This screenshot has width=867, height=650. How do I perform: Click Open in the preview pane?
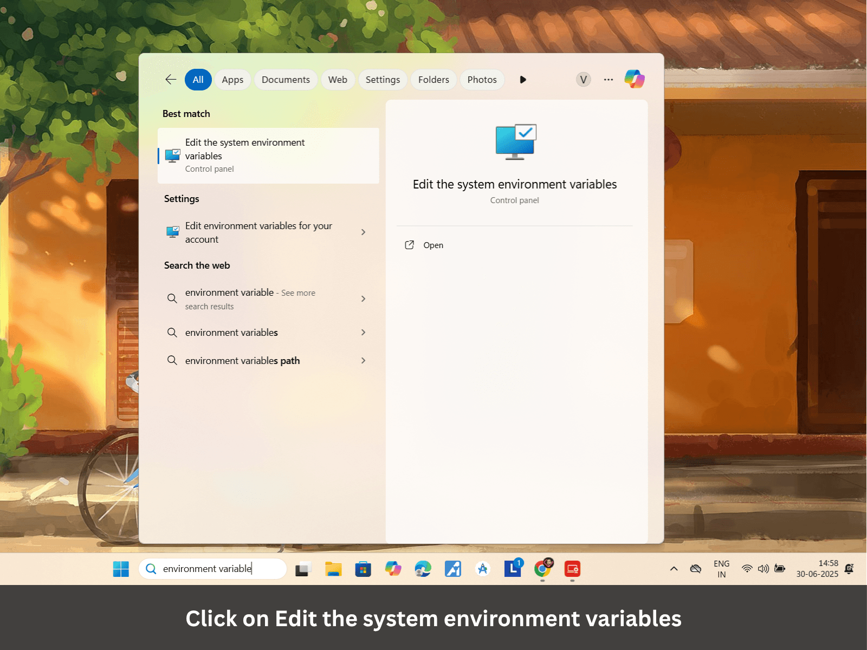click(433, 245)
